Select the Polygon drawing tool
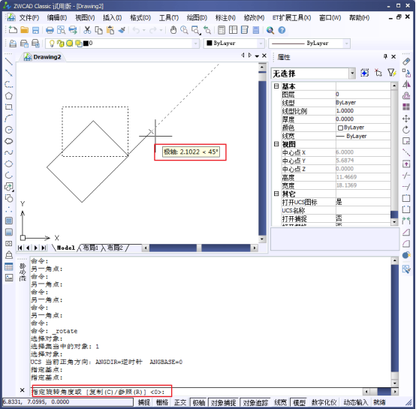Viewport: 416px width, 409px height. (x=9, y=96)
